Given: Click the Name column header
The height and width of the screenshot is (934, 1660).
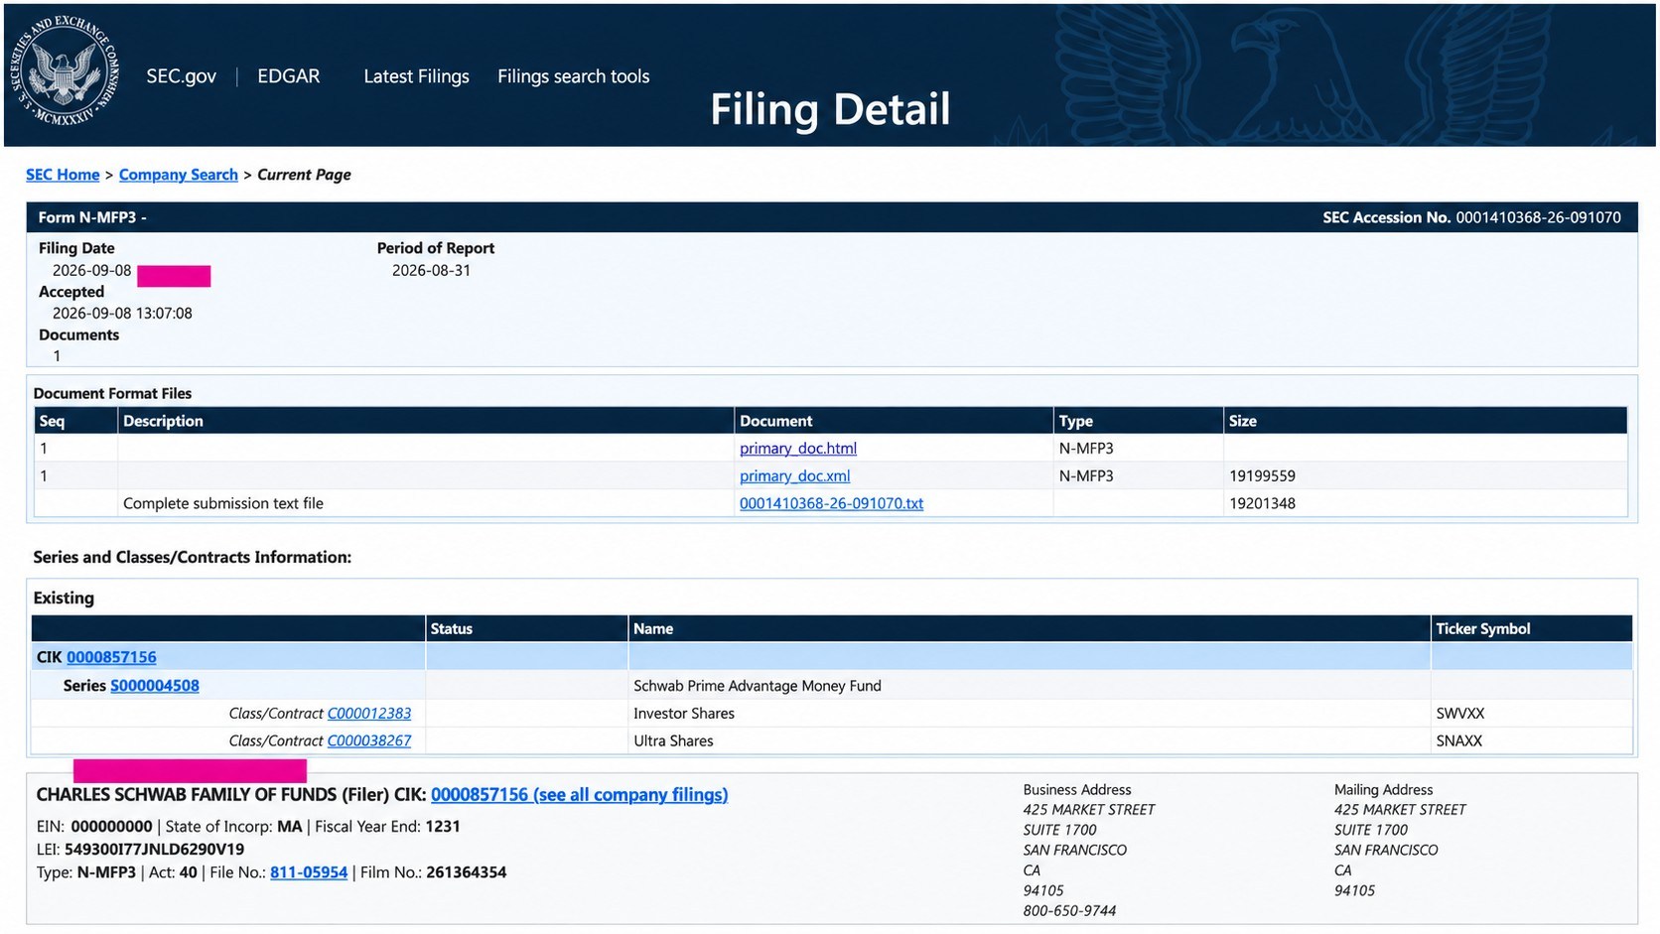Looking at the screenshot, I should tap(653, 629).
